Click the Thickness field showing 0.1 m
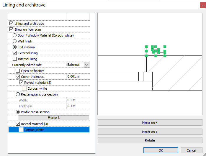This screenshot has height=156, width=206. point(78,106)
